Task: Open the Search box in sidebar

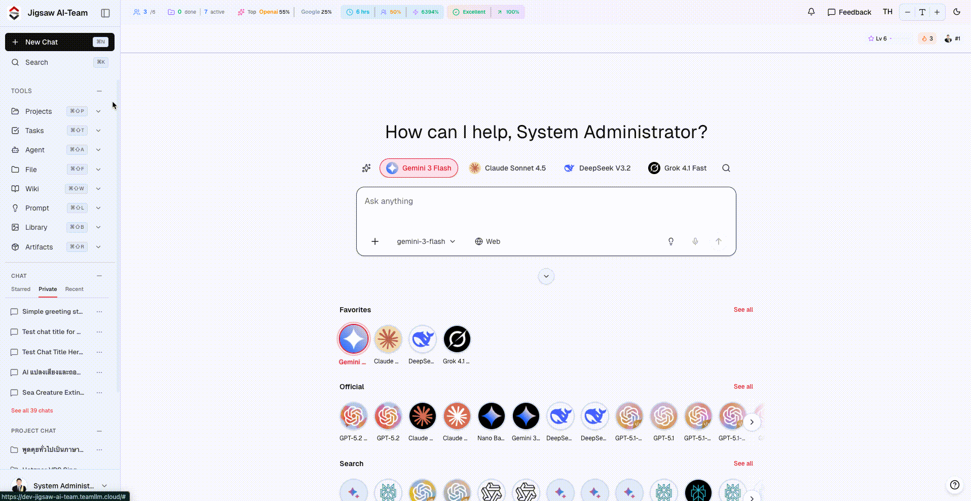Action: (x=60, y=62)
